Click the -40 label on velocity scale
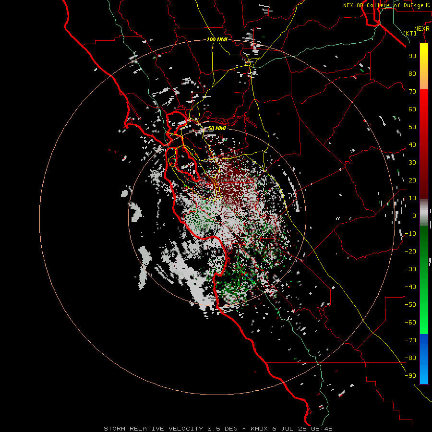 coord(410,287)
